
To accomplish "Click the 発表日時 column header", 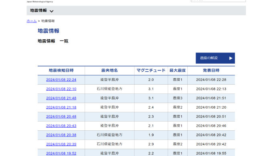I will pos(211,71).
